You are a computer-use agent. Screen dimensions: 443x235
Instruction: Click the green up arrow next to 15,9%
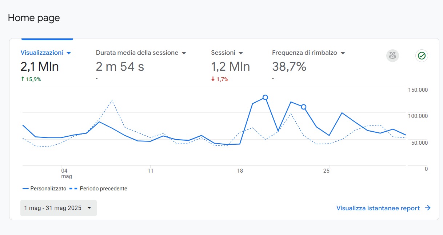23,79
